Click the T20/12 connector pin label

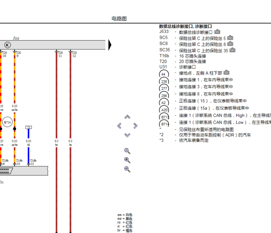pyautogui.click(x=74, y=54)
